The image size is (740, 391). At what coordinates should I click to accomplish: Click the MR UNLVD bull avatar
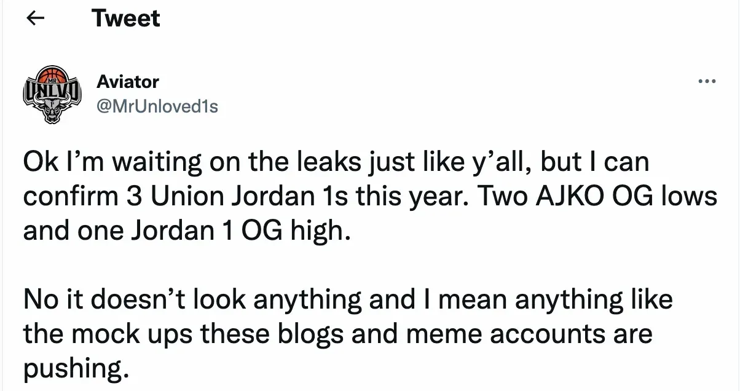[52, 93]
